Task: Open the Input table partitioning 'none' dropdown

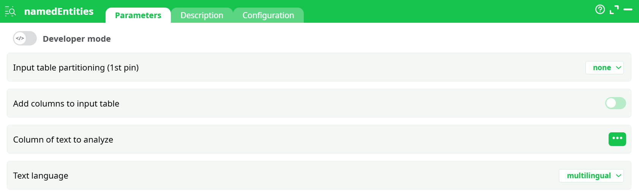Action: (x=604, y=68)
